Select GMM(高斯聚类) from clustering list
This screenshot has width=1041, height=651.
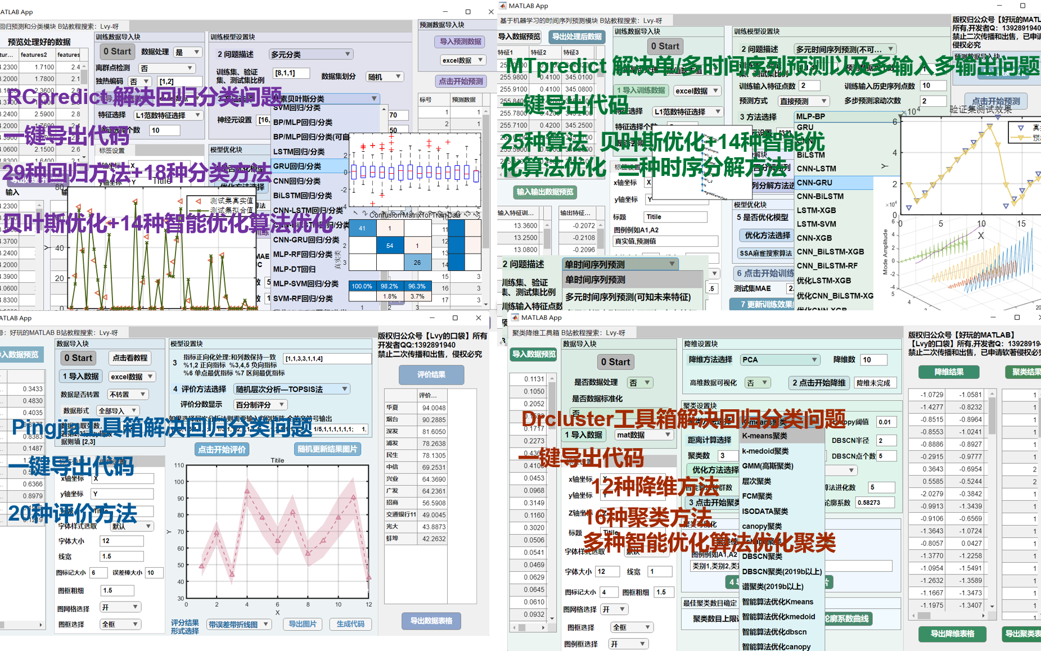[768, 466]
